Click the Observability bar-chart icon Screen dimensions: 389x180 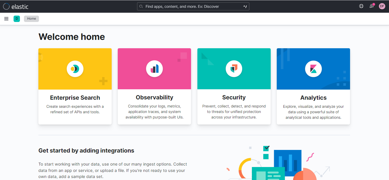click(x=154, y=69)
